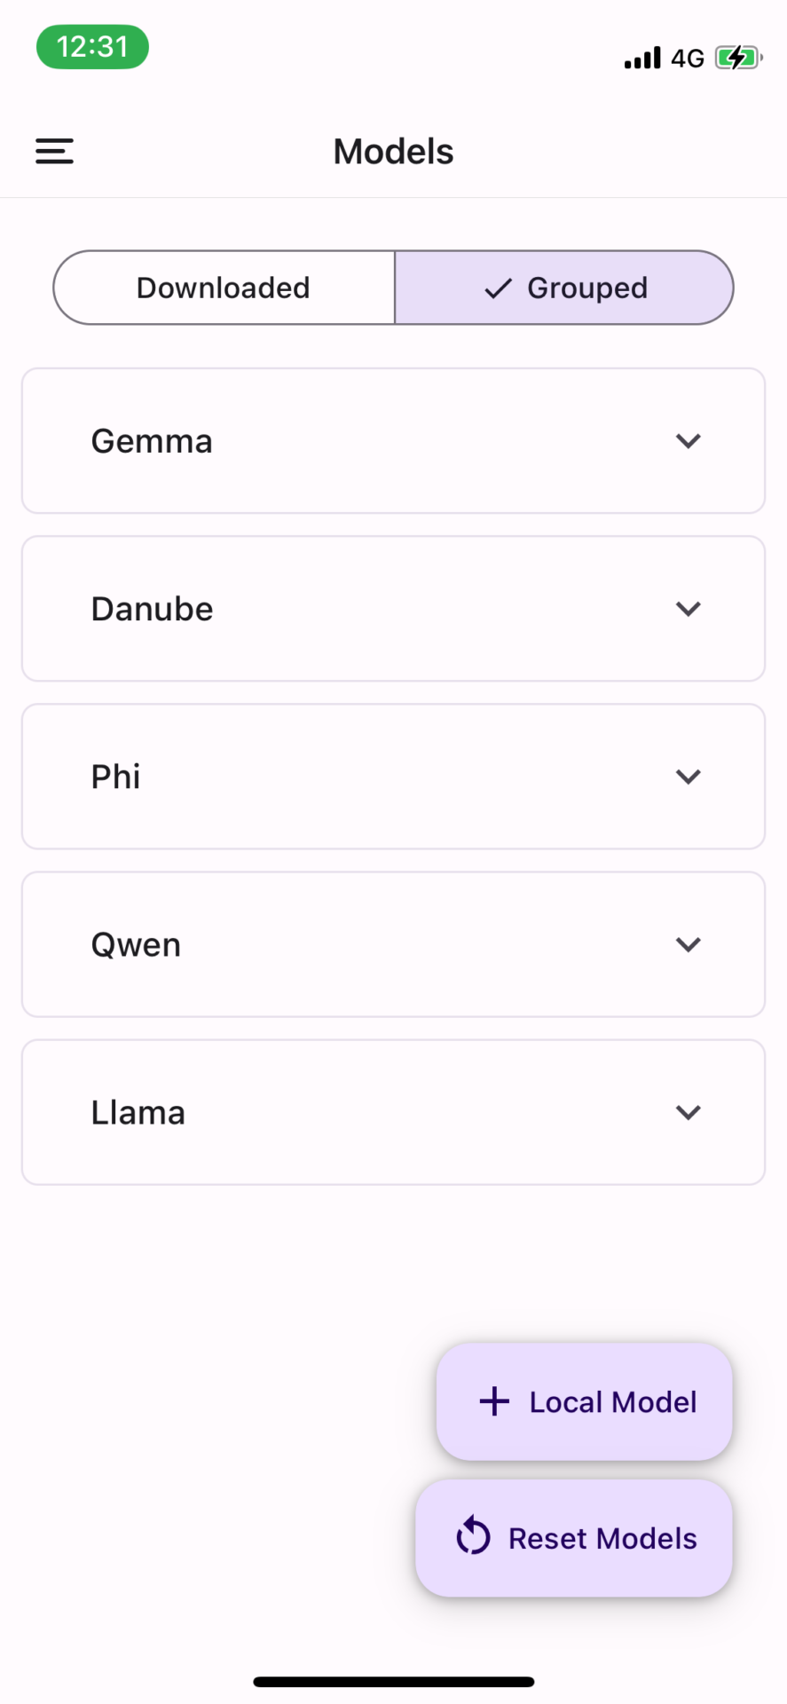Viewport: 787px width, 1704px height.
Task: Expand the Phi group chevron
Action: coord(688,777)
